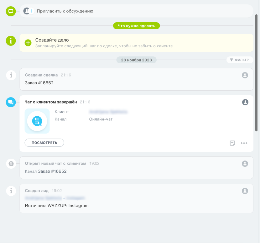Click the author avatar in Создан лид entry

pos(245,191)
